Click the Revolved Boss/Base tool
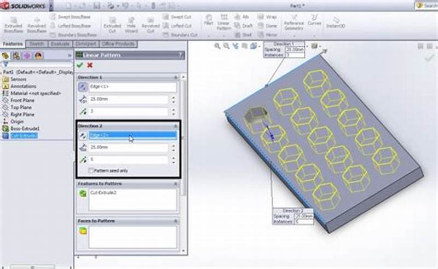Image resolution: width=438 pixels, height=269 pixels. click(x=37, y=25)
